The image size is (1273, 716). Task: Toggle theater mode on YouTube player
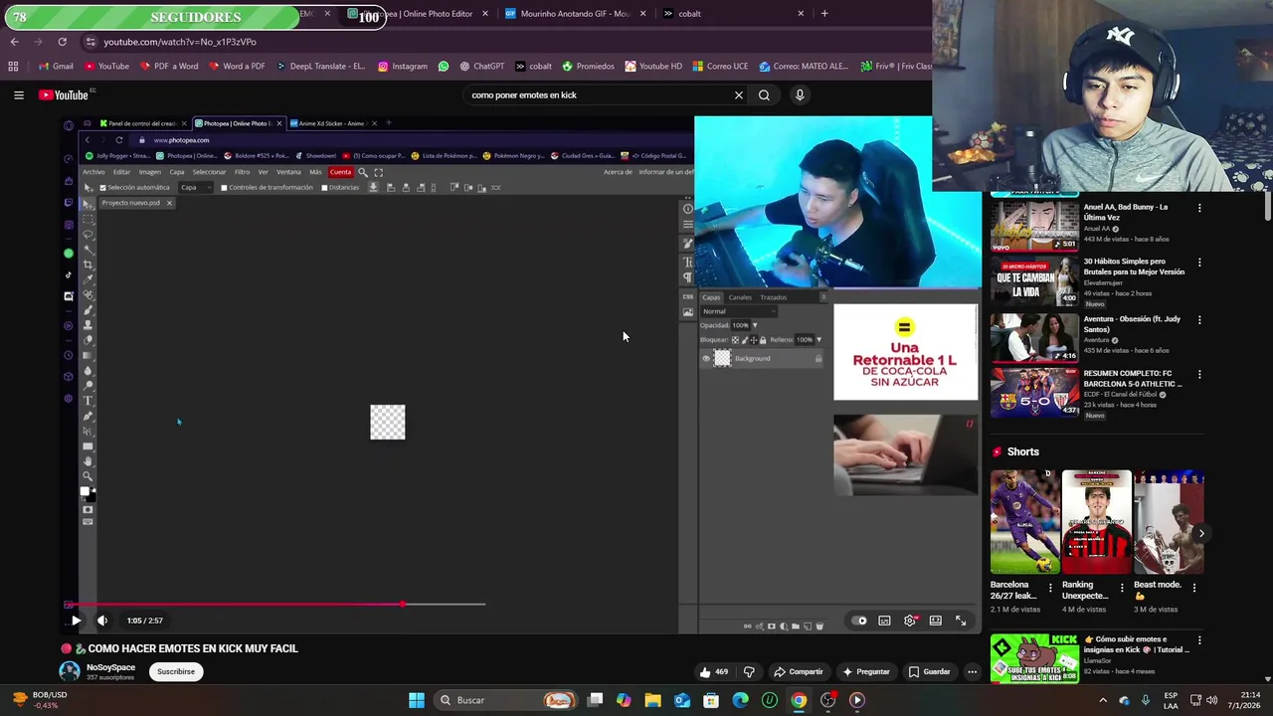click(935, 621)
